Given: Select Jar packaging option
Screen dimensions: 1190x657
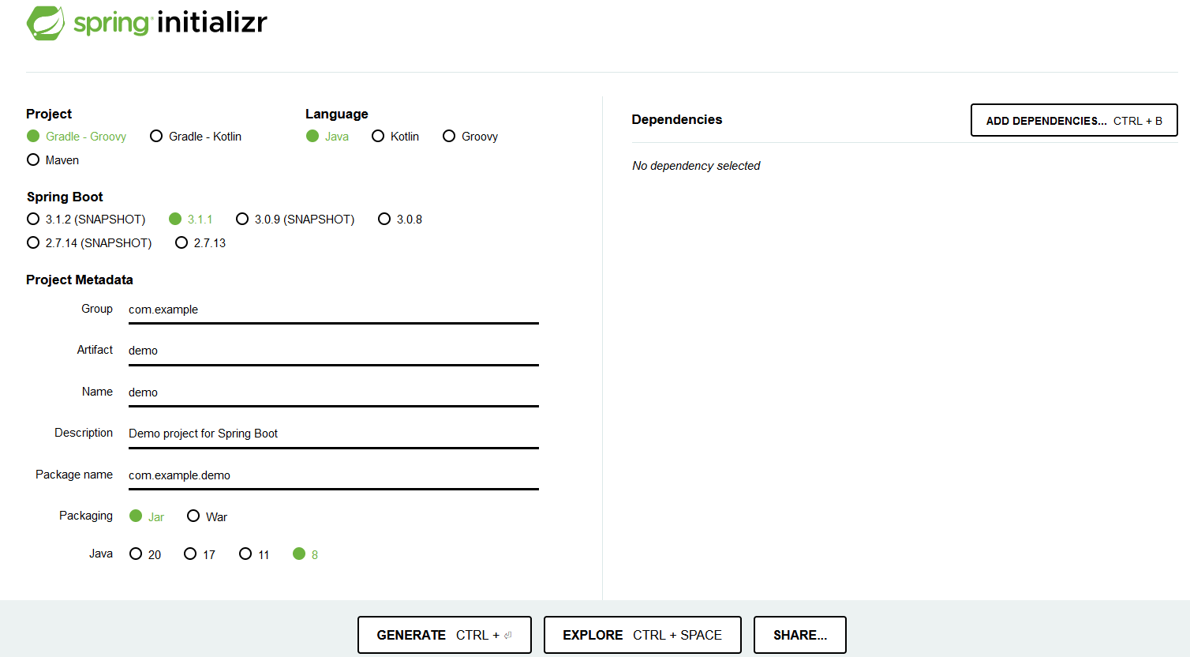Looking at the screenshot, I should tap(147, 516).
